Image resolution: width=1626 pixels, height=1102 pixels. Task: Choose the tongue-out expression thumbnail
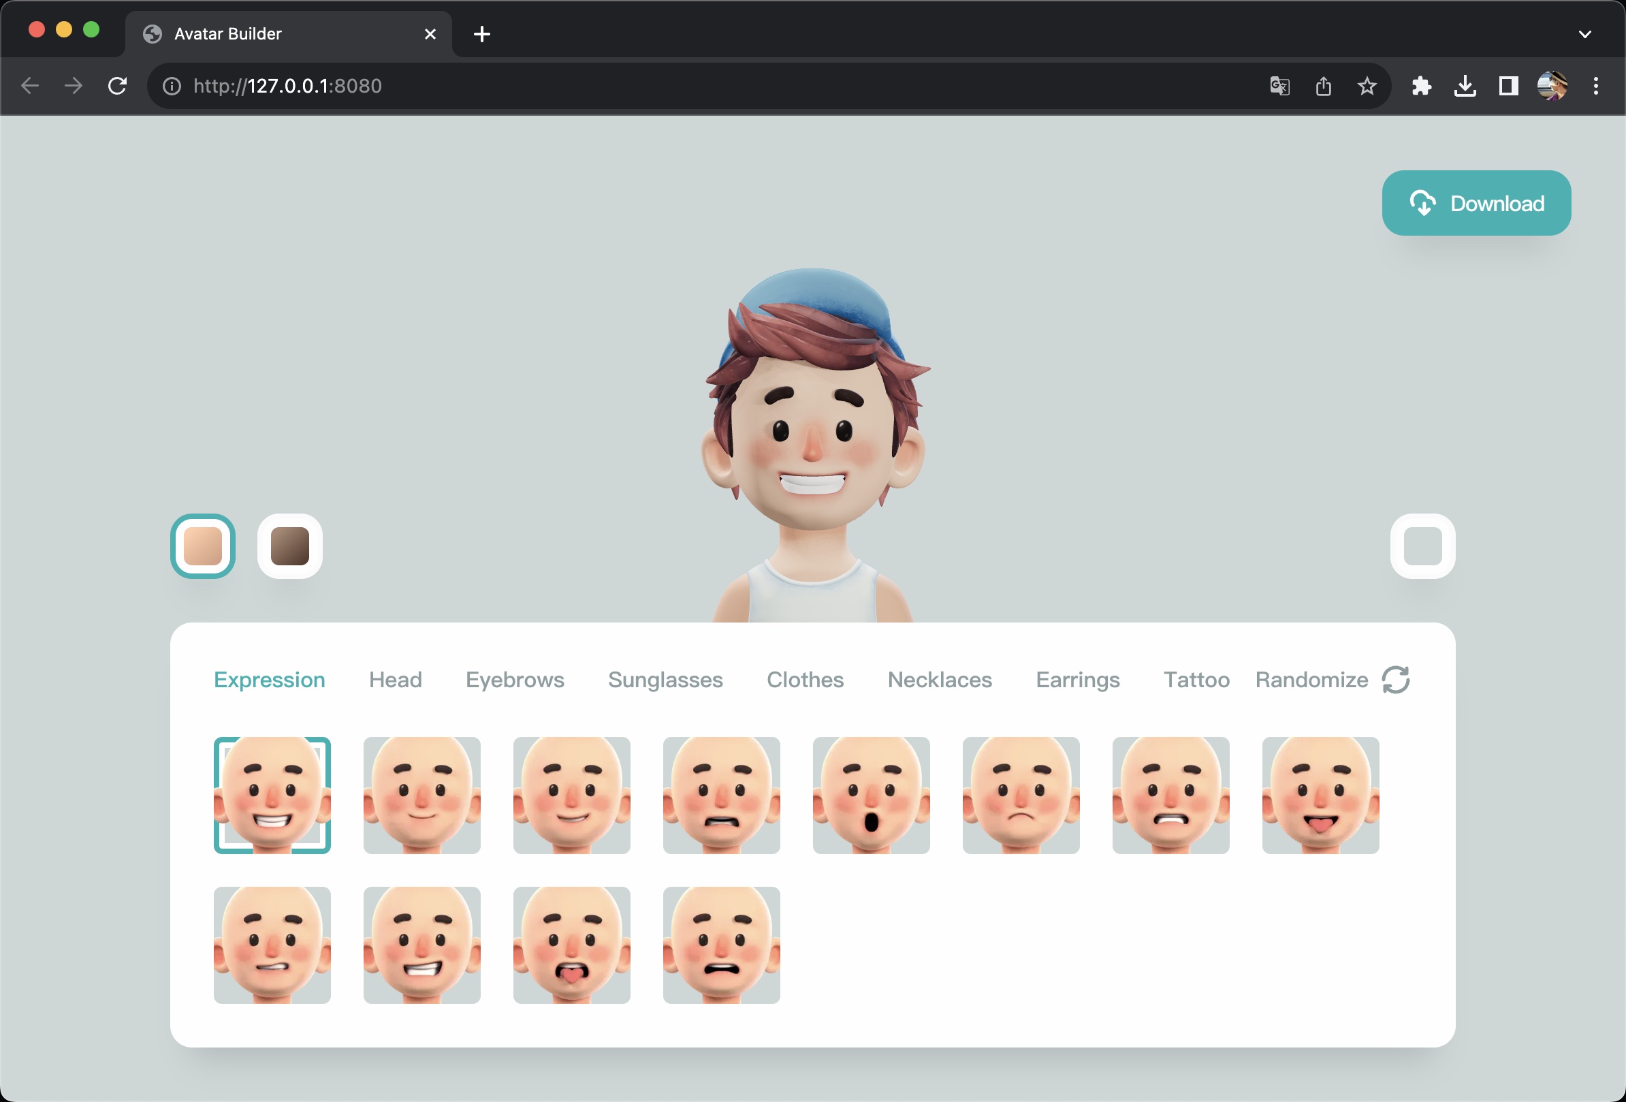(1320, 796)
